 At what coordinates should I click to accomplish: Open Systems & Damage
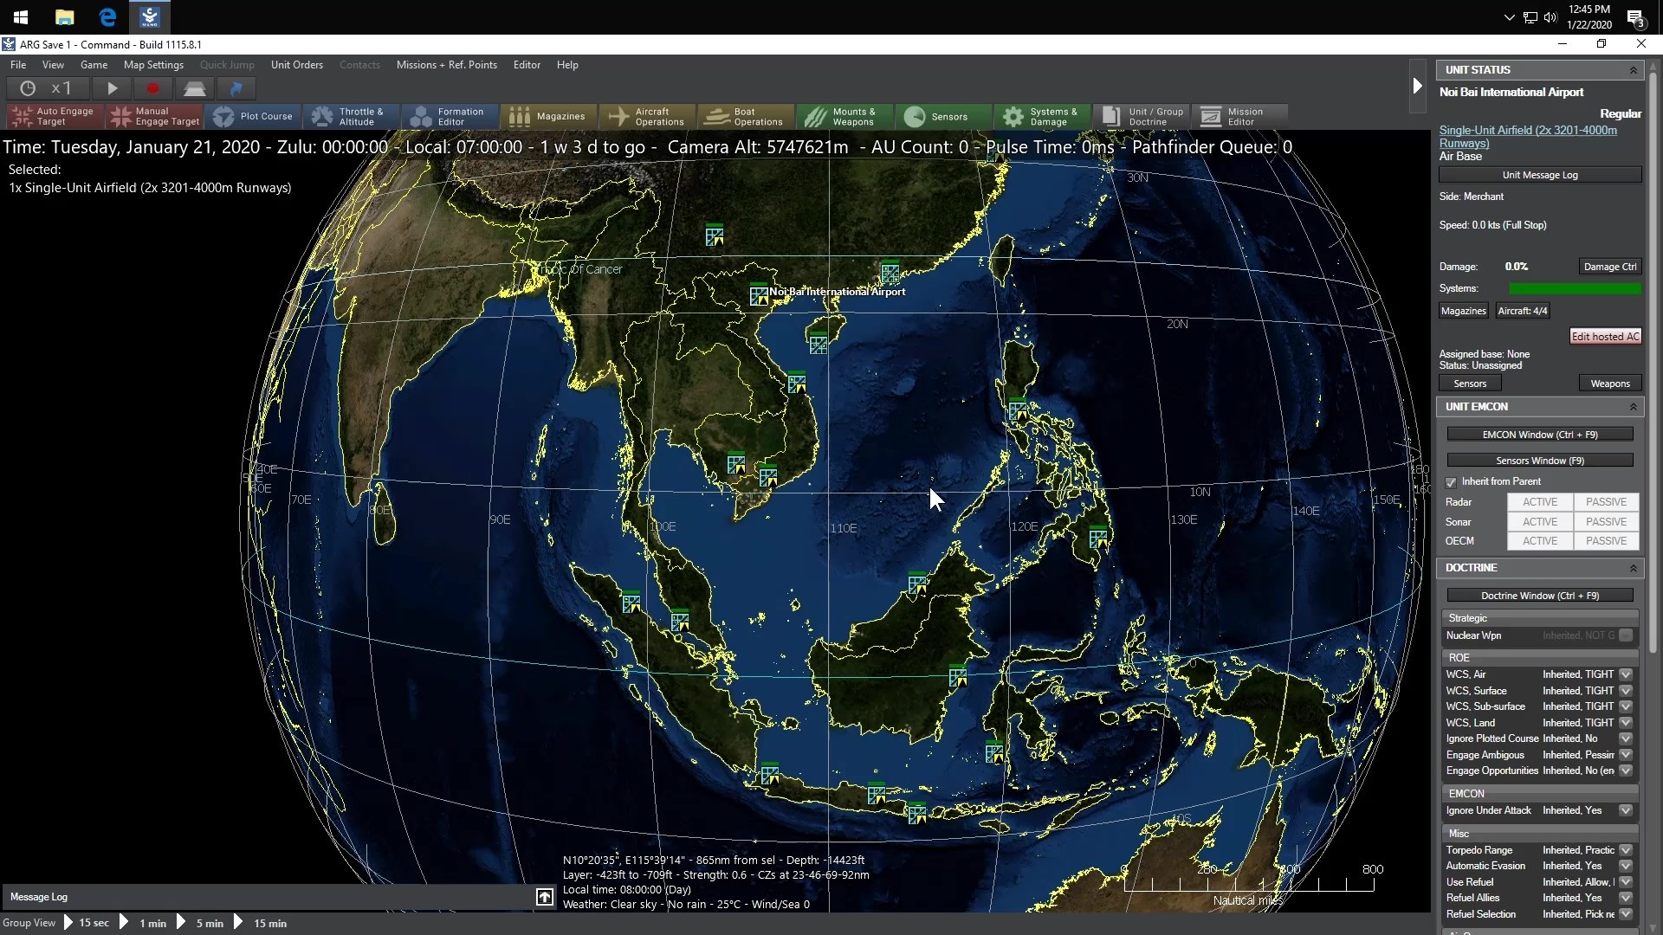(1041, 116)
